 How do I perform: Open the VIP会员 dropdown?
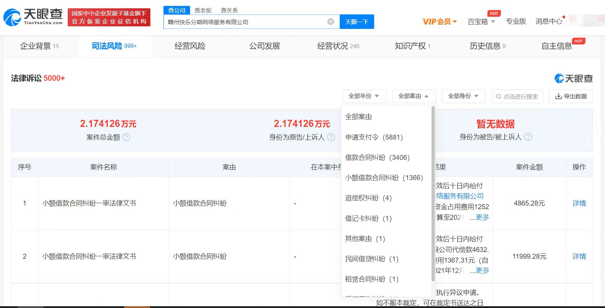(x=440, y=22)
